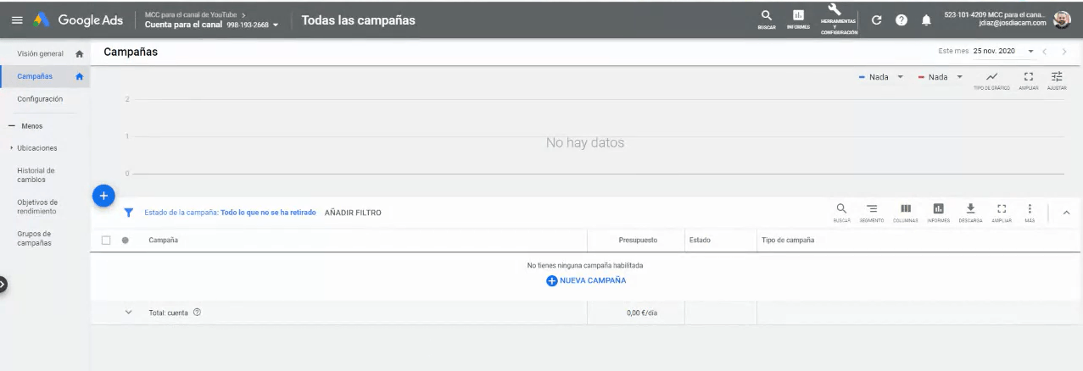
Task: Open the Más three-dot menu
Action: (x=1030, y=212)
